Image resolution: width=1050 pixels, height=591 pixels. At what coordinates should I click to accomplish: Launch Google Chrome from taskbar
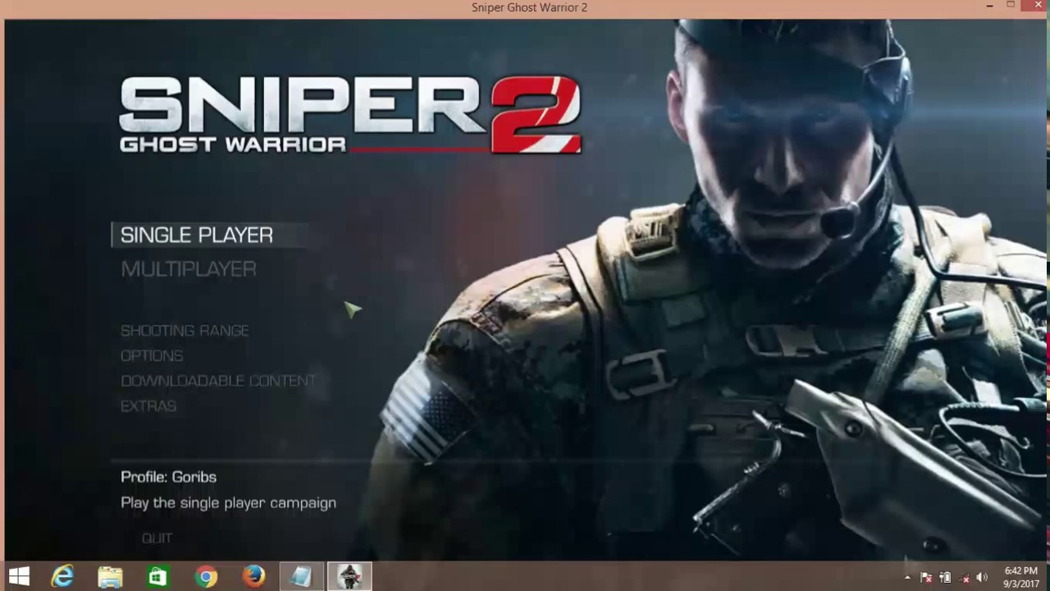click(206, 577)
